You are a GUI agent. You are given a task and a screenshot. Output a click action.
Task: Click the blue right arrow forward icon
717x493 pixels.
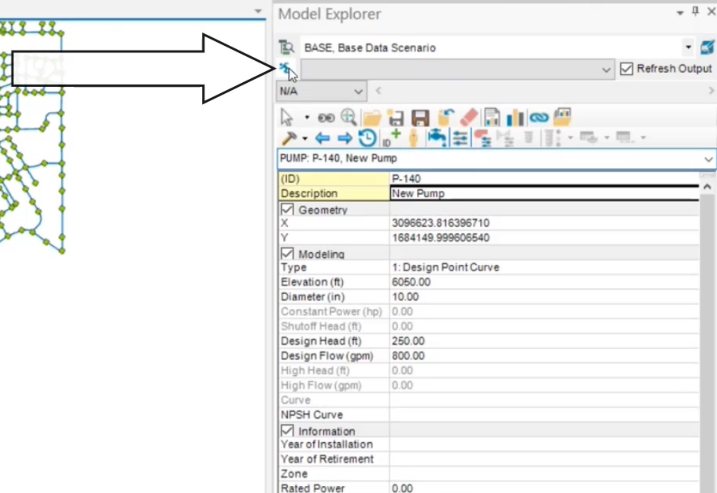(345, 138)
